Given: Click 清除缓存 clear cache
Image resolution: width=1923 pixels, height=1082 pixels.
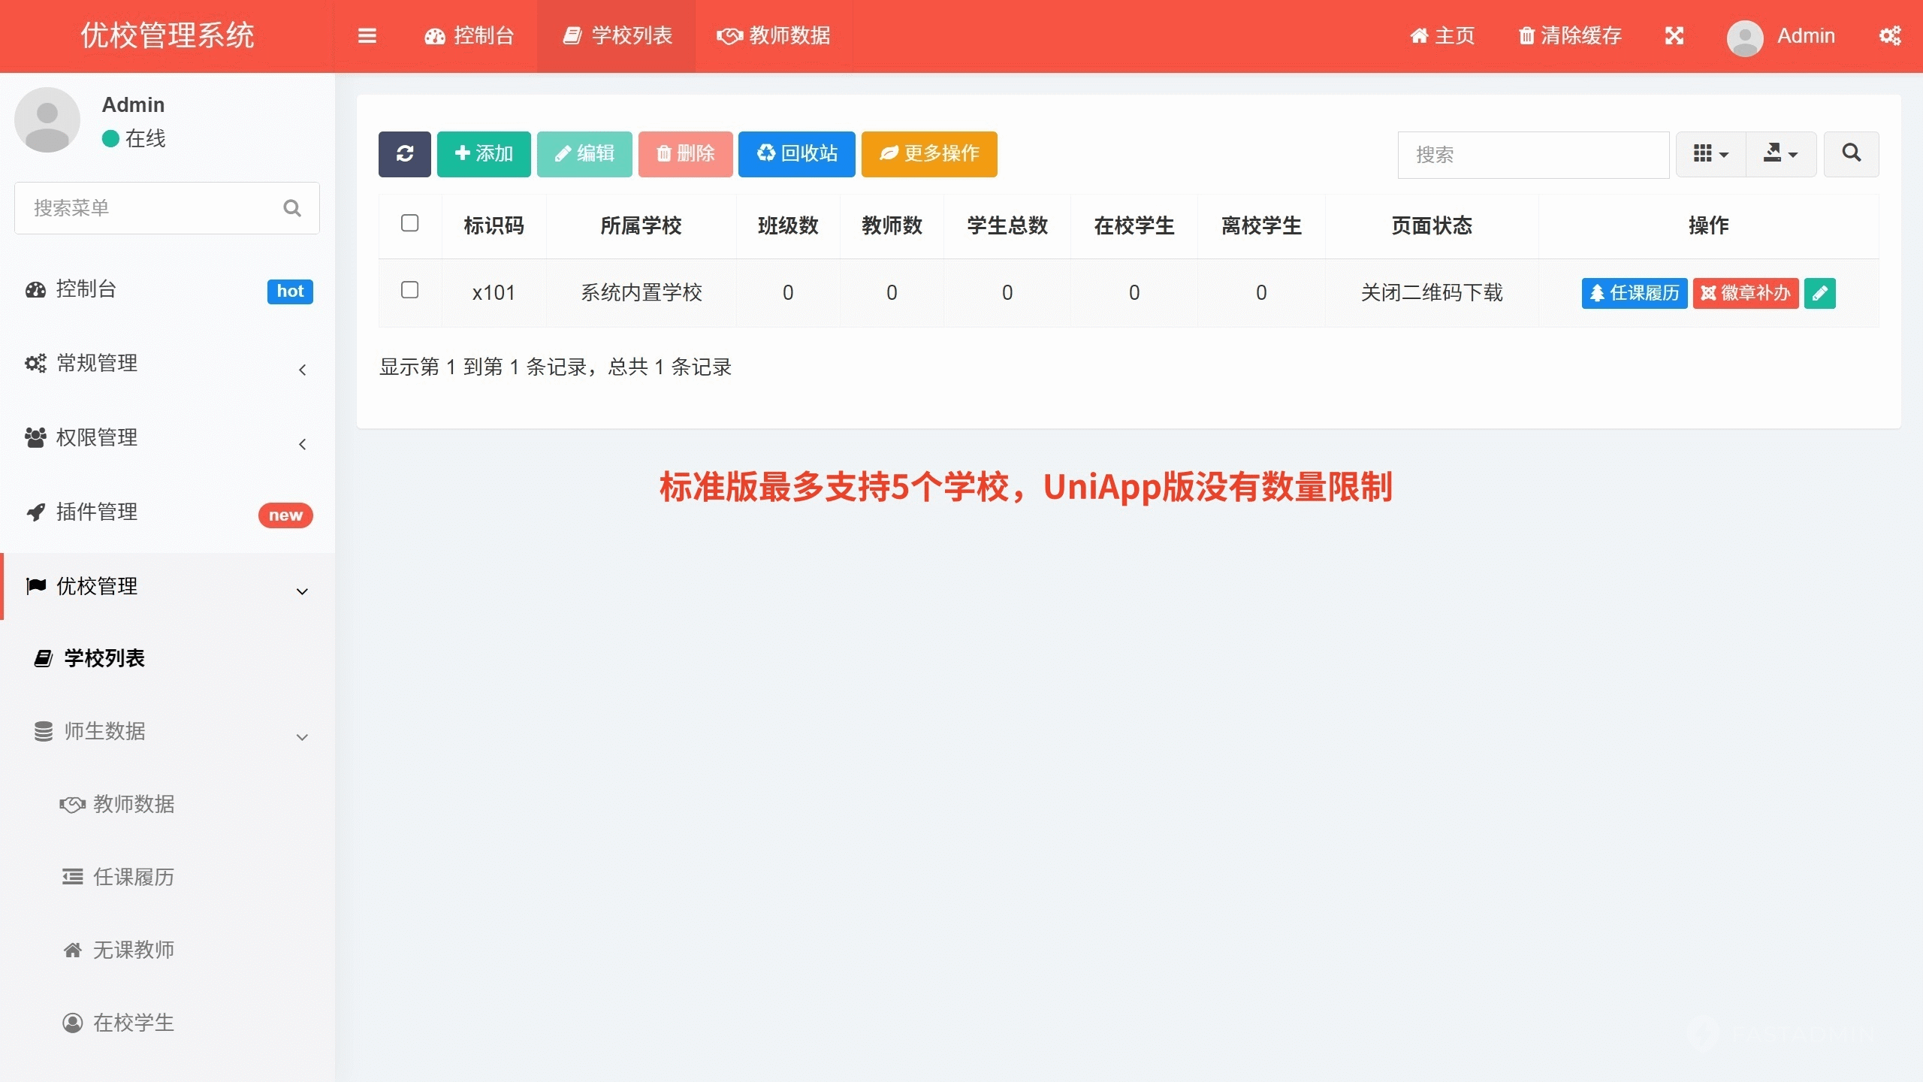Looking at the screenshot, I should click(x=1570, y=36).
